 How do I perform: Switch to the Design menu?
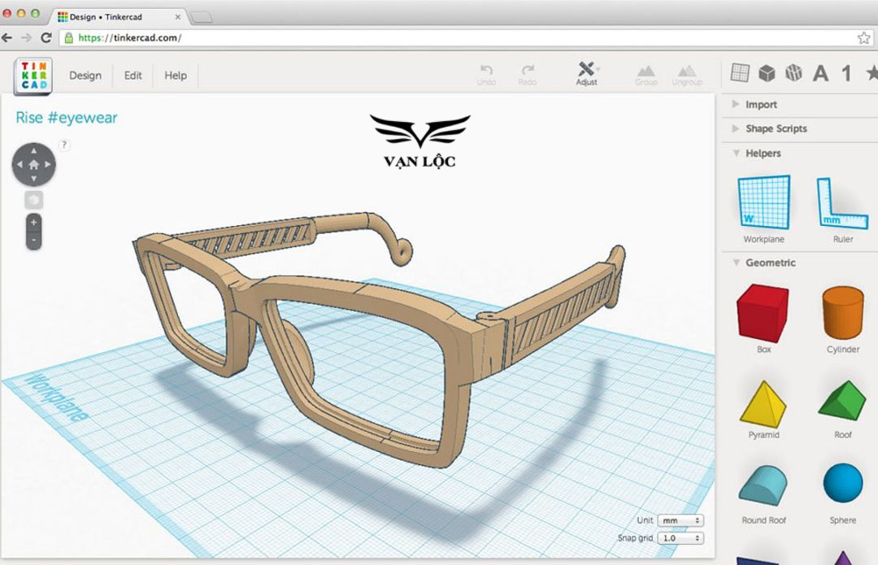coord(85,75)
